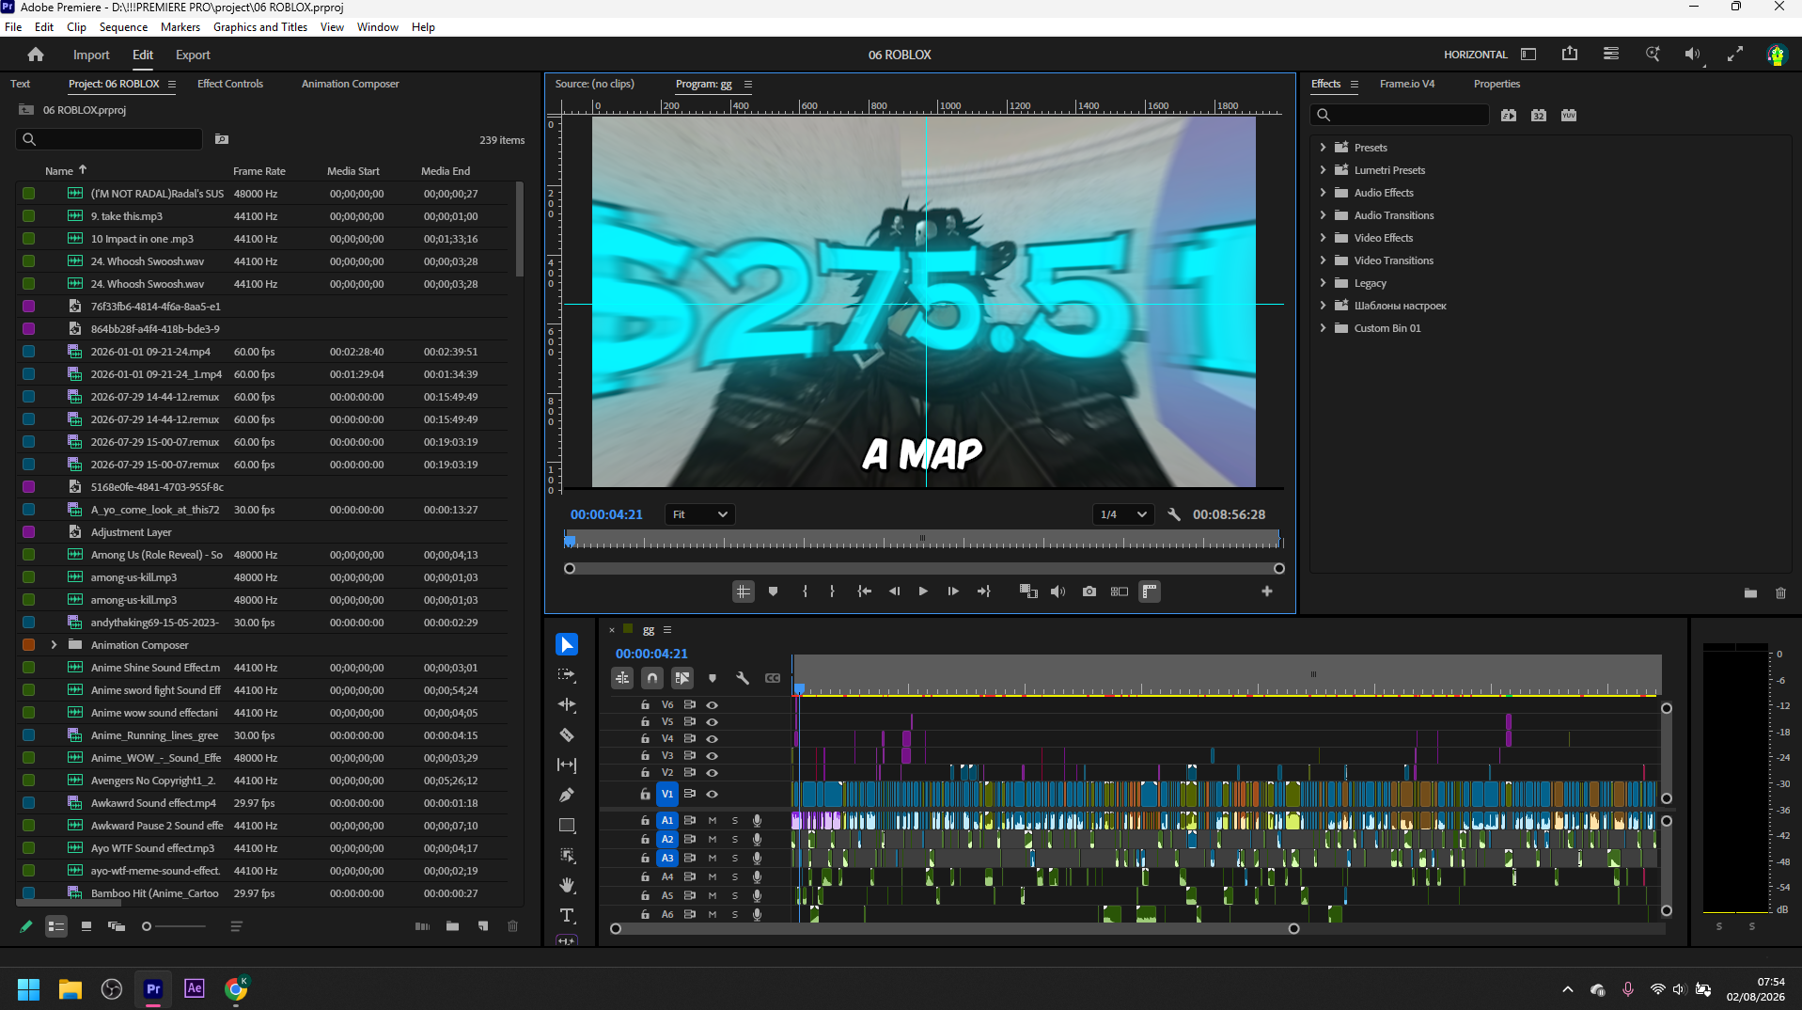Open the Sequence menu
Viewport: 1802px width, 1010px height.
click(123, 27)
